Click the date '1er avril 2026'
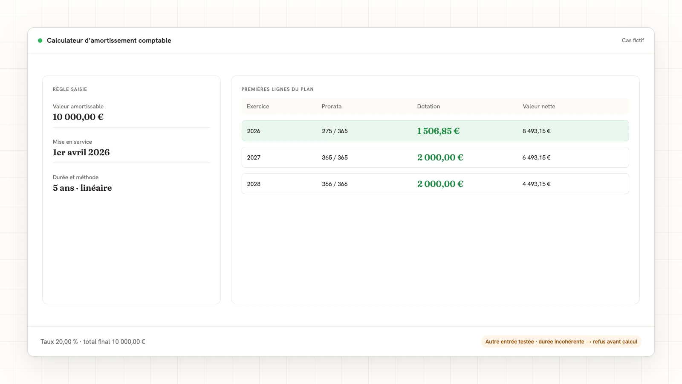The image size is (682, 384). coord(81,152)
